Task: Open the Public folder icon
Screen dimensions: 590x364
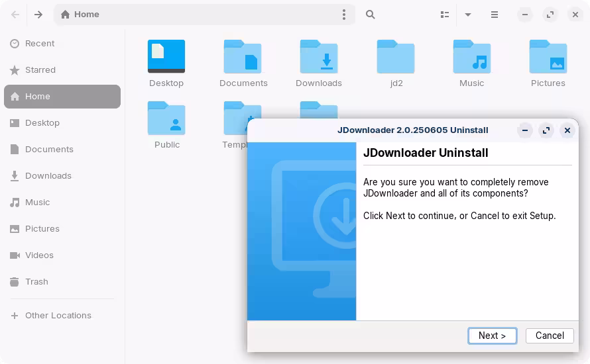Action: pyautogui.click(x=166, y=119)
